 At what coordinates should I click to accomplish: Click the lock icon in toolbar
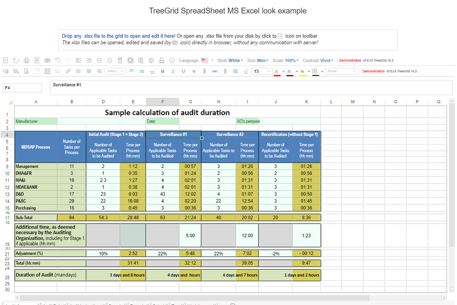pos(161,60)
